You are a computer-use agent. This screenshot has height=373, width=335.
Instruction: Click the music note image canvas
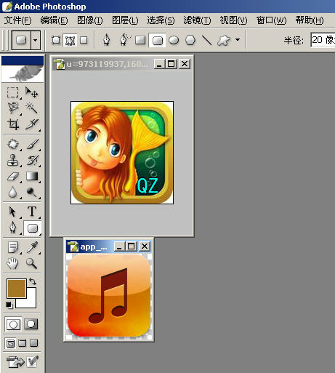[x=109, y=296]
